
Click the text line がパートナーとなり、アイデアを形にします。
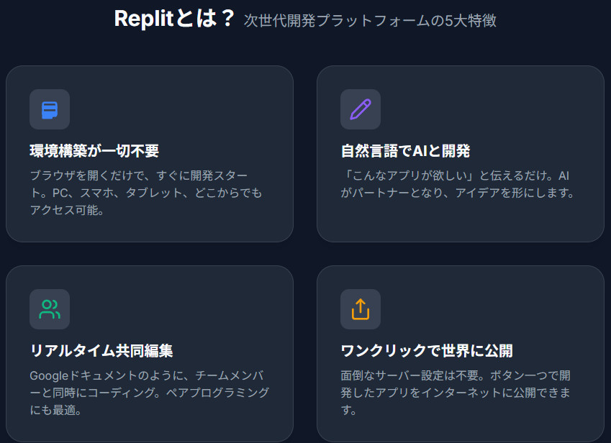(x=457, y=193)
